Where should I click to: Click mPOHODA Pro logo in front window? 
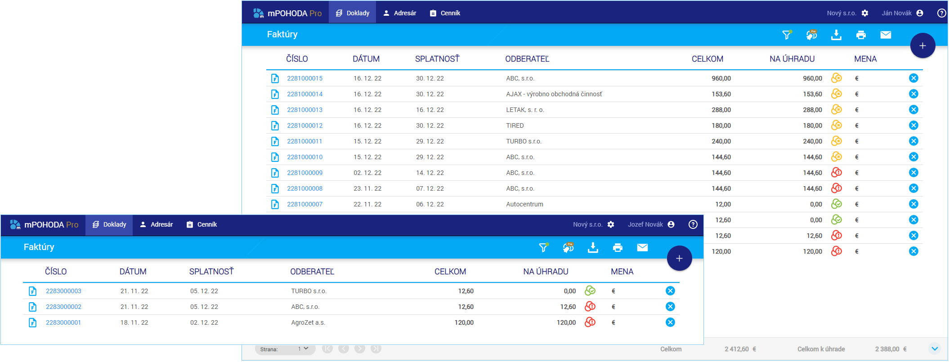pos(44,224)
